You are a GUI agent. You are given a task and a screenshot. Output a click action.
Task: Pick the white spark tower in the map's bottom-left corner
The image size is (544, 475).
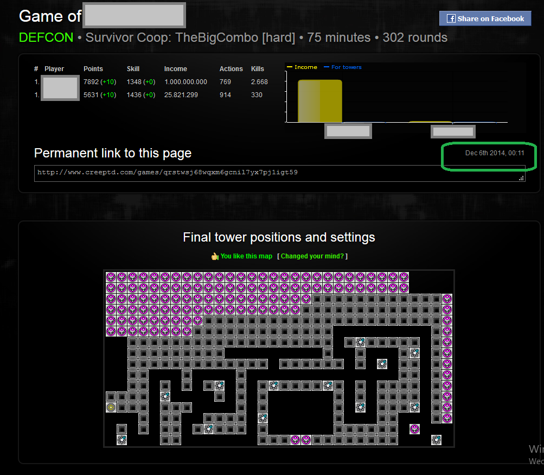tap(121, 440)
